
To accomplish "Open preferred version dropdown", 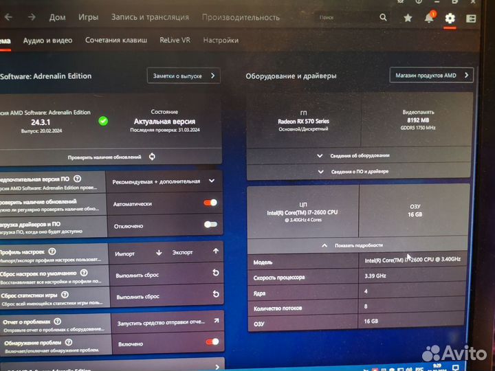I will (164, 181).
